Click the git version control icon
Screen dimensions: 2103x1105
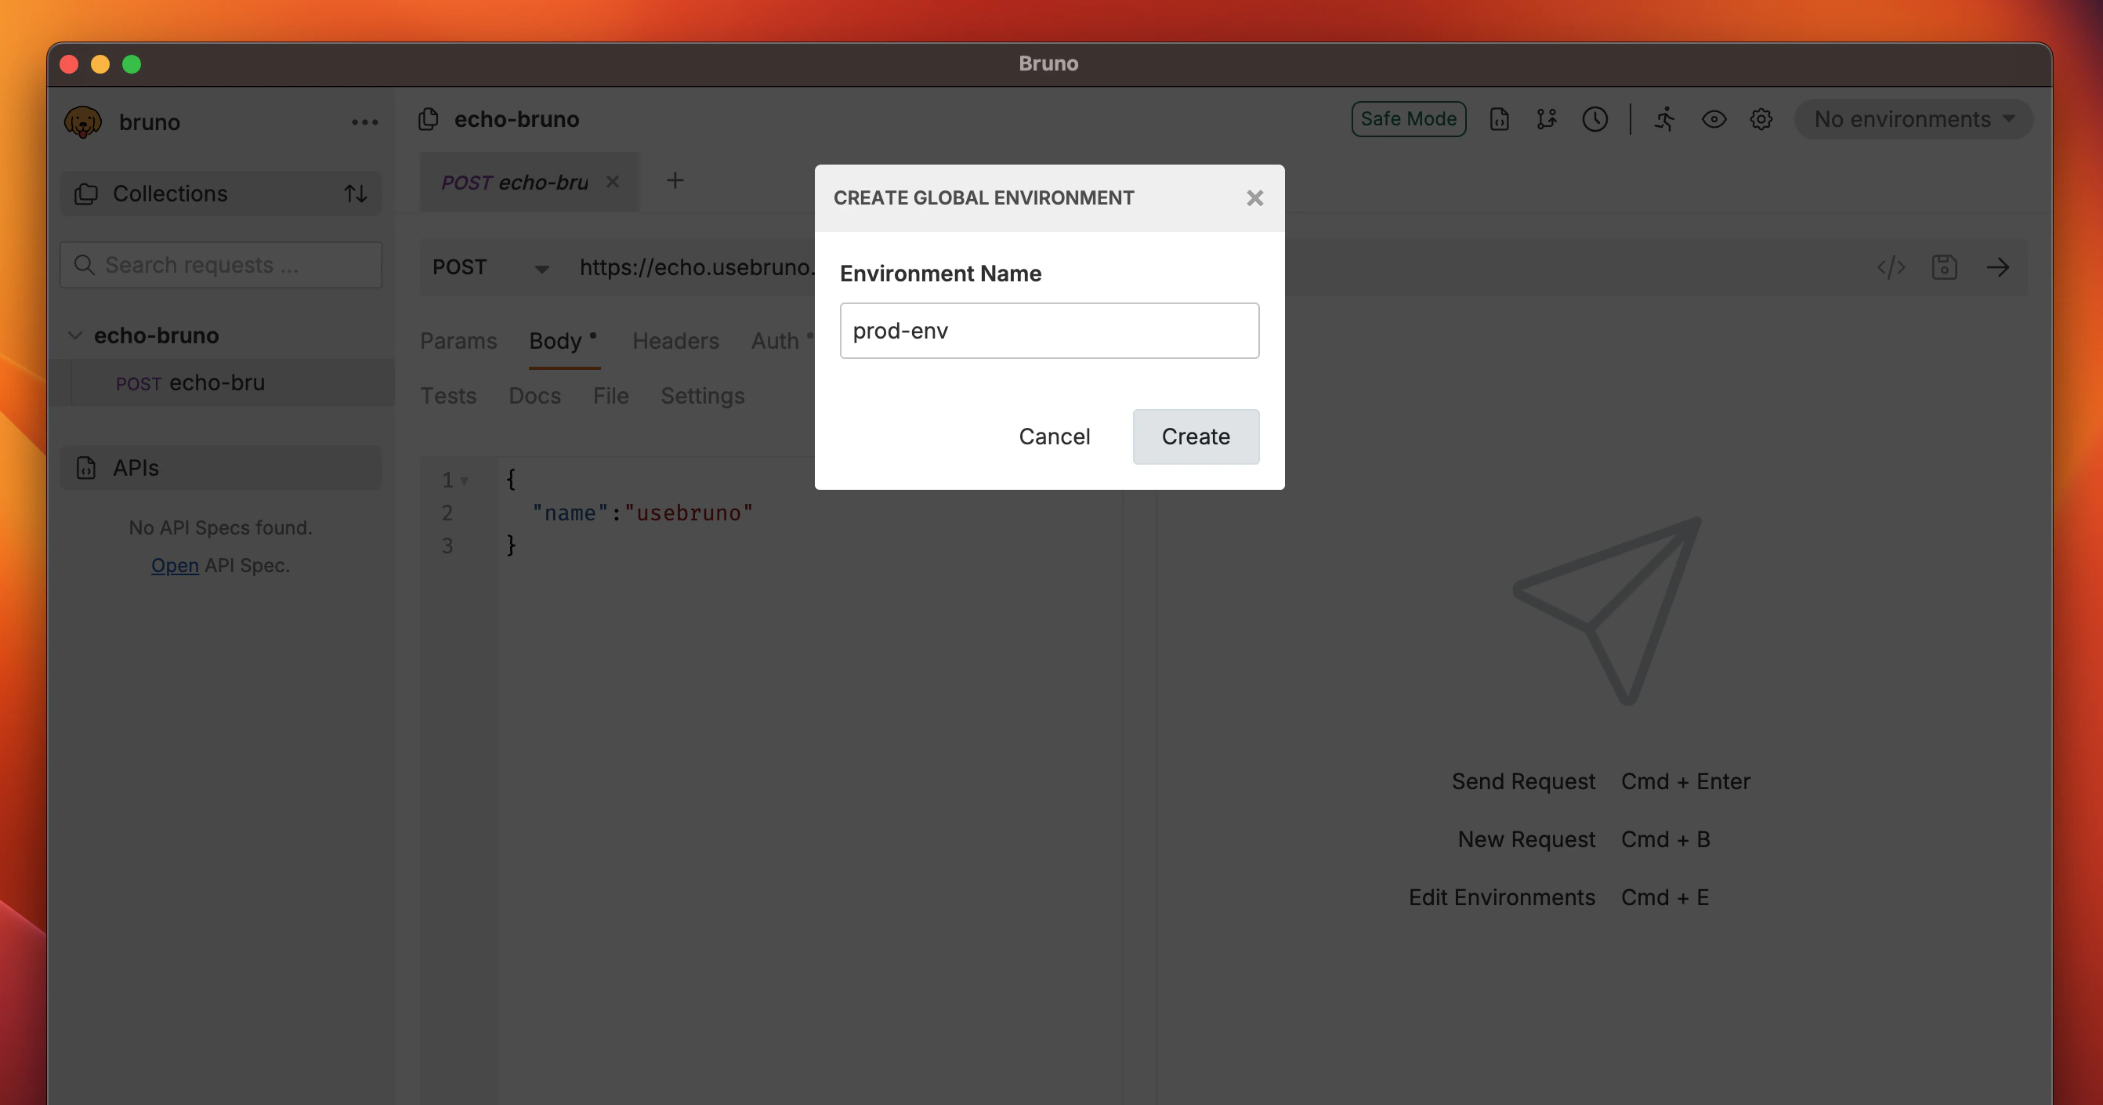(x=1546, y=120)
